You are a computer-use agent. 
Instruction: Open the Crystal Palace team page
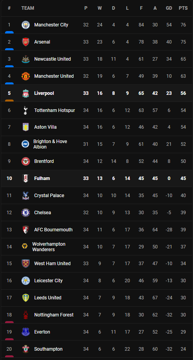(x=49, y=196)
